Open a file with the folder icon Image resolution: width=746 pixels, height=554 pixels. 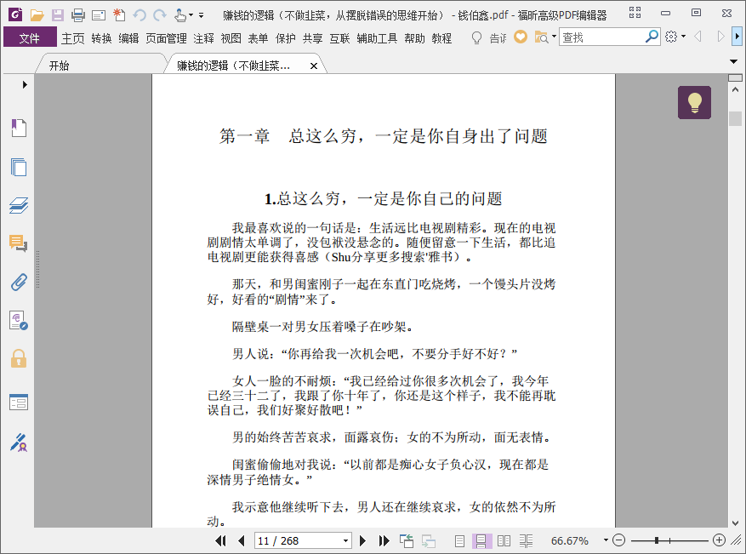tap(37, 15)
